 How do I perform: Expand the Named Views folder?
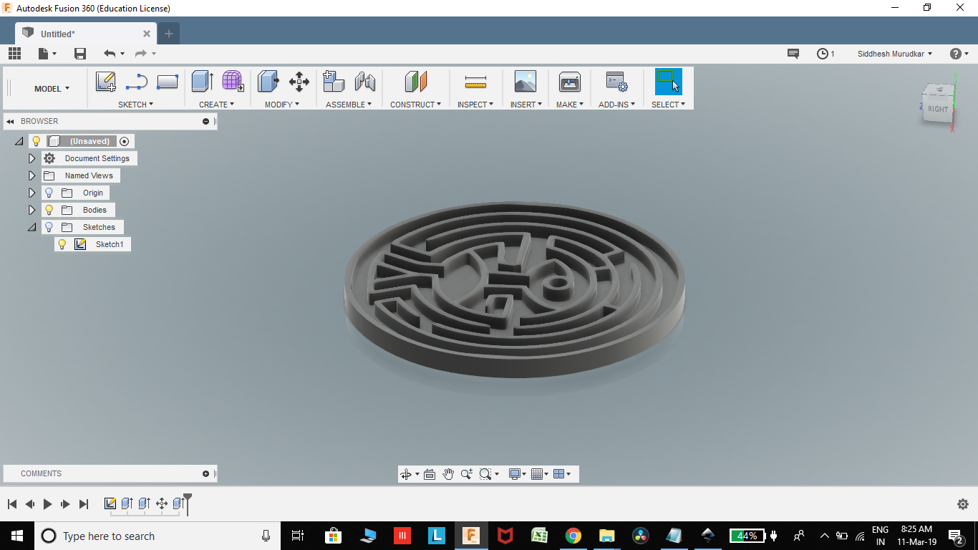tap(32, 175)
